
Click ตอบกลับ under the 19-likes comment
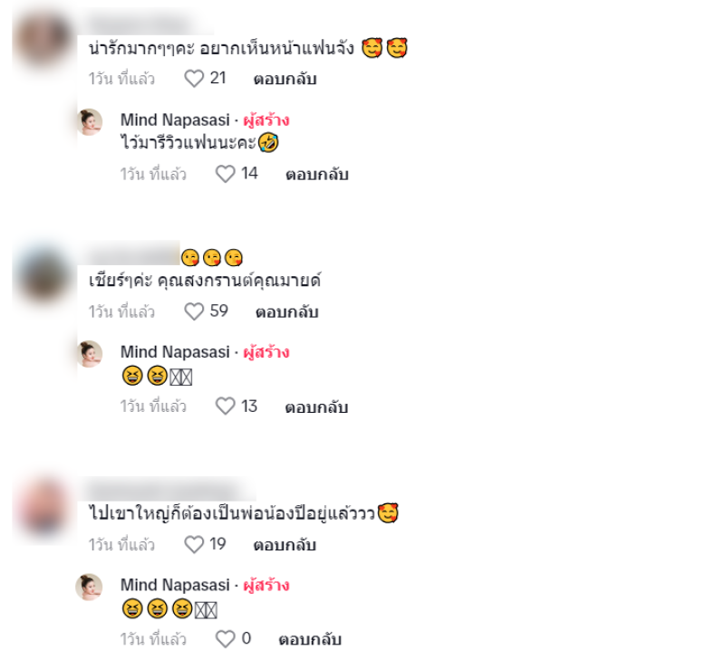pos(285,545)
